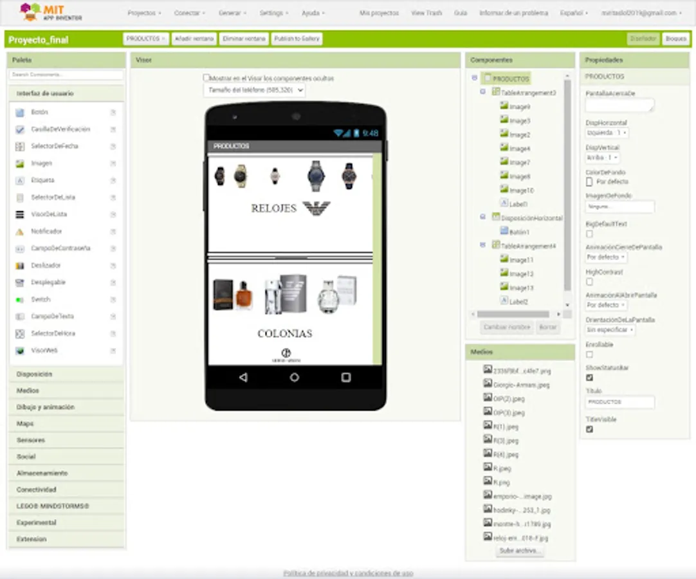Click the CampoDeContraseña icon
The image size is (696, 579).
(x=20, y=249)
